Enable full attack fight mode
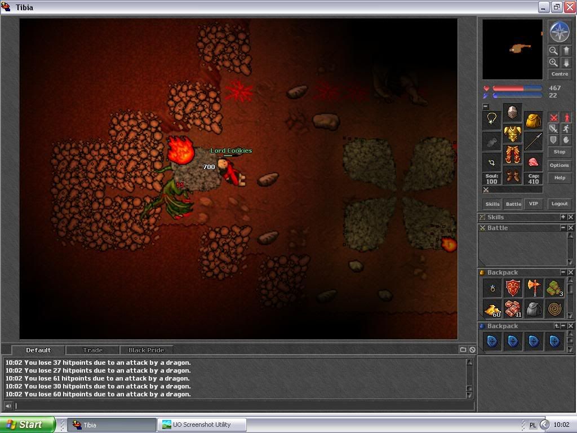The width and height of the screenshot is (577, 433). pos(553,118)
